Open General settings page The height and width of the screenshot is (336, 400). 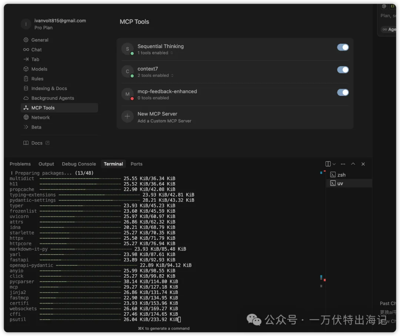[59, 40]
